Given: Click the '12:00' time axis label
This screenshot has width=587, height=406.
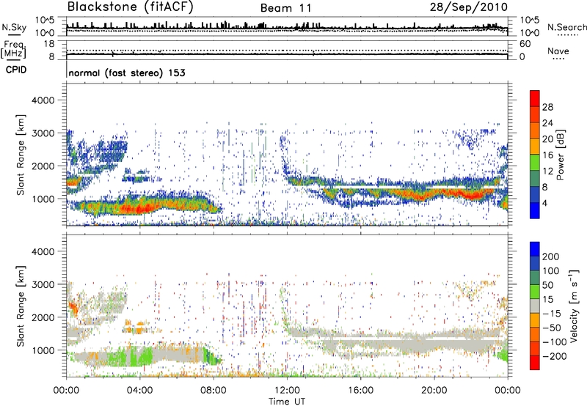Looking at the screenshot, I should pos(287,391).
